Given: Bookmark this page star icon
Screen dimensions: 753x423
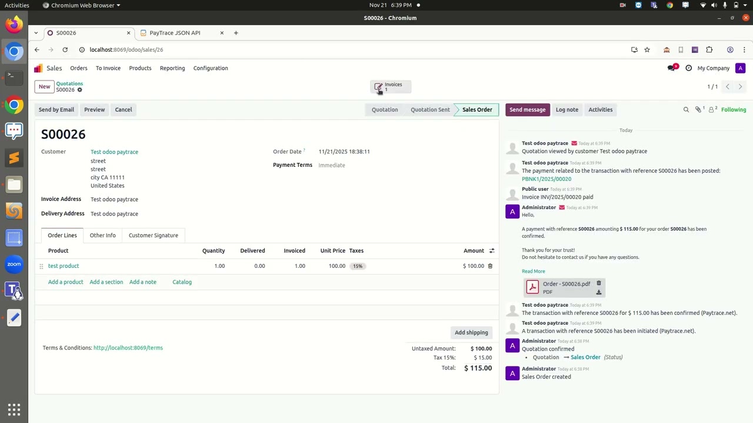Looking at the screenshot, I should (x=647, y=50).
